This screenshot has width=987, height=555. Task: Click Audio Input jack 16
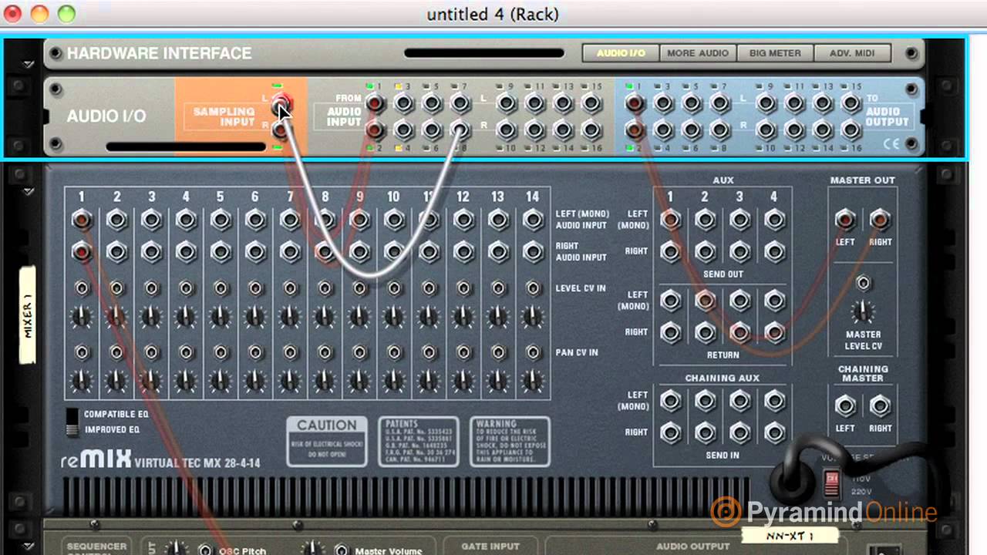coord(591,129)
